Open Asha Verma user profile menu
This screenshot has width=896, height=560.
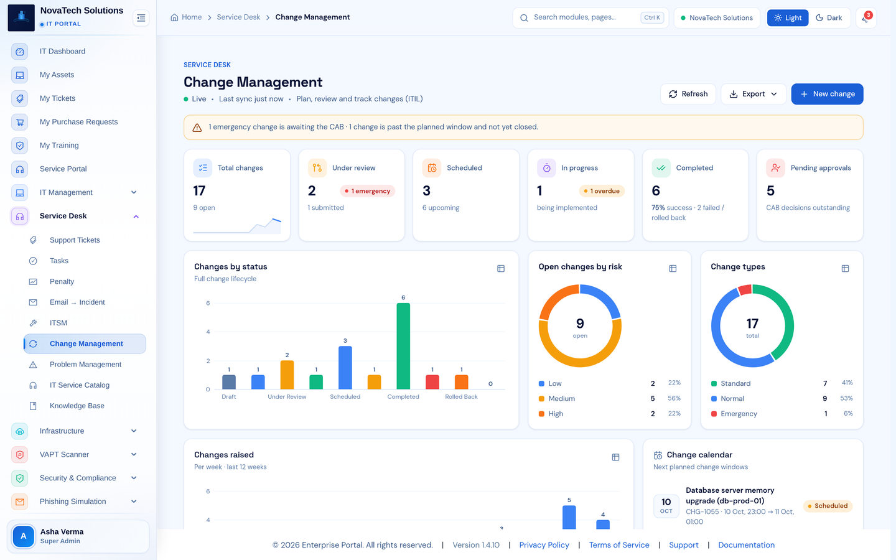(x=78, y=536)
